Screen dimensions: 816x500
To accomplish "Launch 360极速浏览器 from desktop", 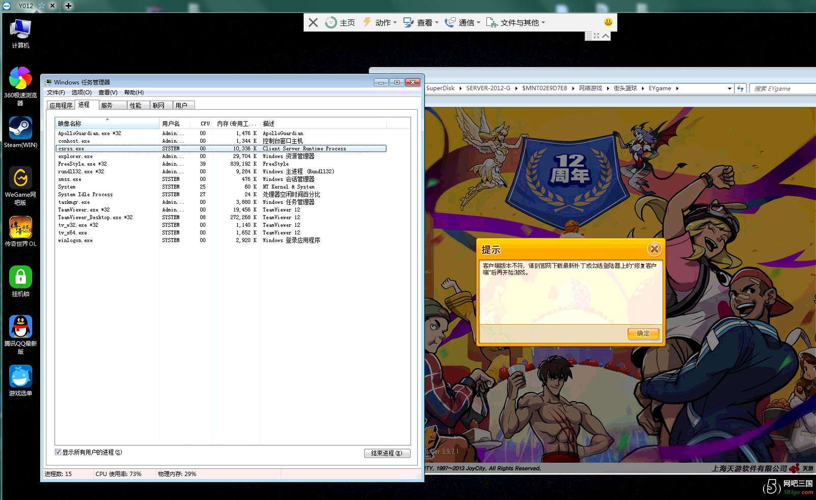I will point(20,86).
